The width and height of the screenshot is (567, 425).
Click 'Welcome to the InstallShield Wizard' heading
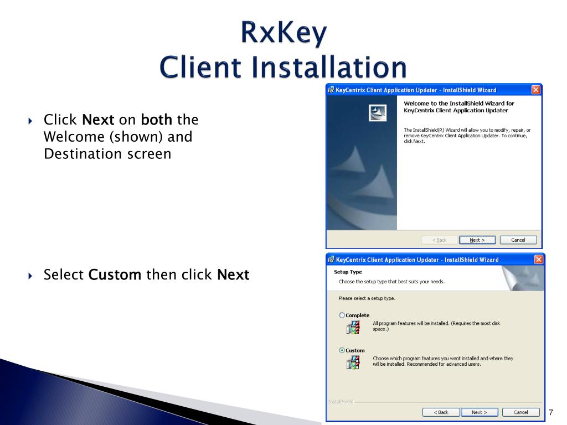[x=459, y=107]
